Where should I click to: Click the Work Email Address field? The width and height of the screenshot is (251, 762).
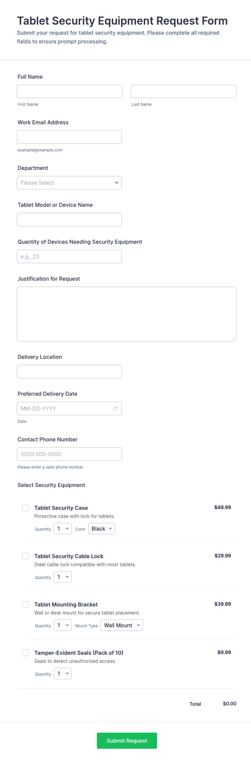(x=69, y=137)
